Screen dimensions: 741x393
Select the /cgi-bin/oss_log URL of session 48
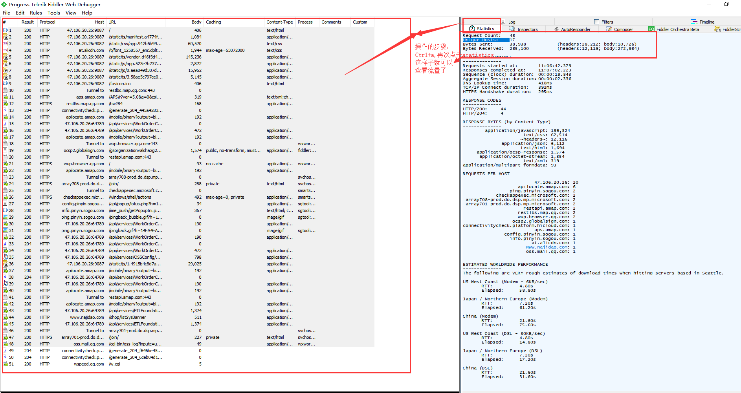tap(135, 344)
